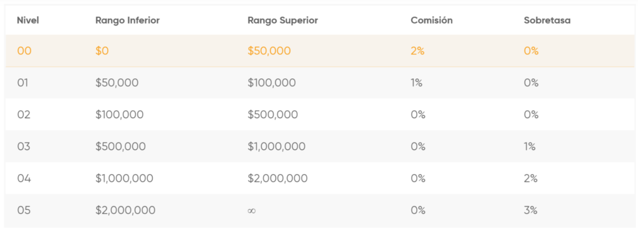This screenshot has height=232, width=638.
Task: Select level 02 row number
Action: click(24, 114)
